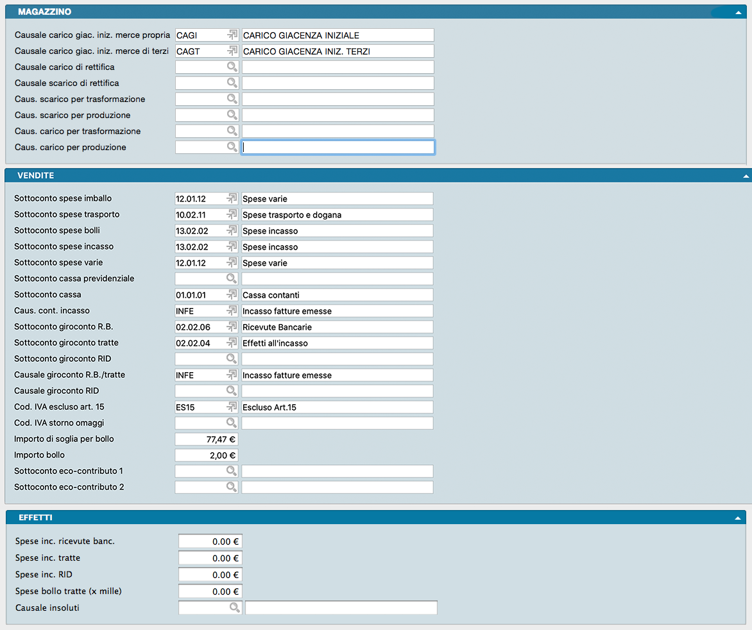Focus the Importo di soglia per bollo field

click(x=206, y=439)
